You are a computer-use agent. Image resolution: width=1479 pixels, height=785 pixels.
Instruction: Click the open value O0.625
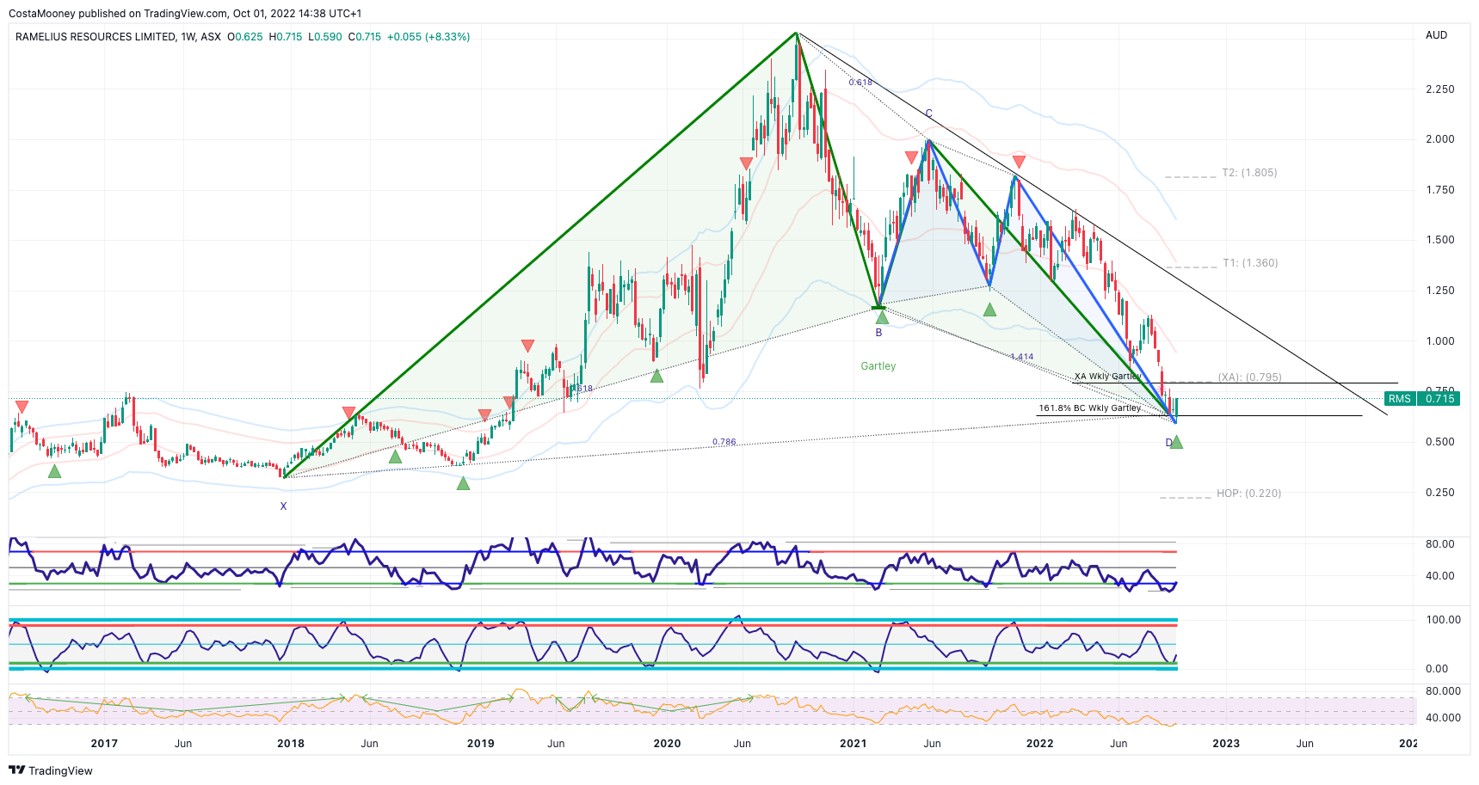coord(245,37)
